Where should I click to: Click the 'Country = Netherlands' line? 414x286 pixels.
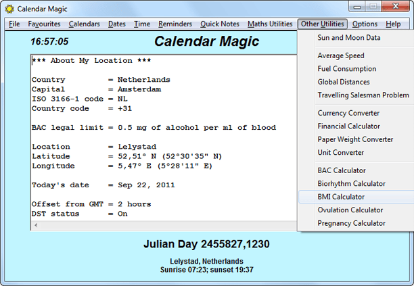click(101, 80)
